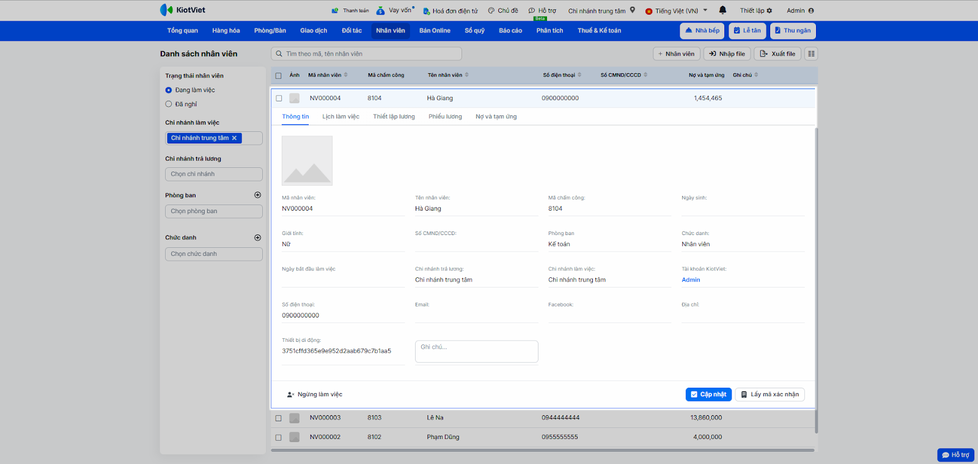
Task: Click the add Chức danh plus icon
Action: [257, 237]
